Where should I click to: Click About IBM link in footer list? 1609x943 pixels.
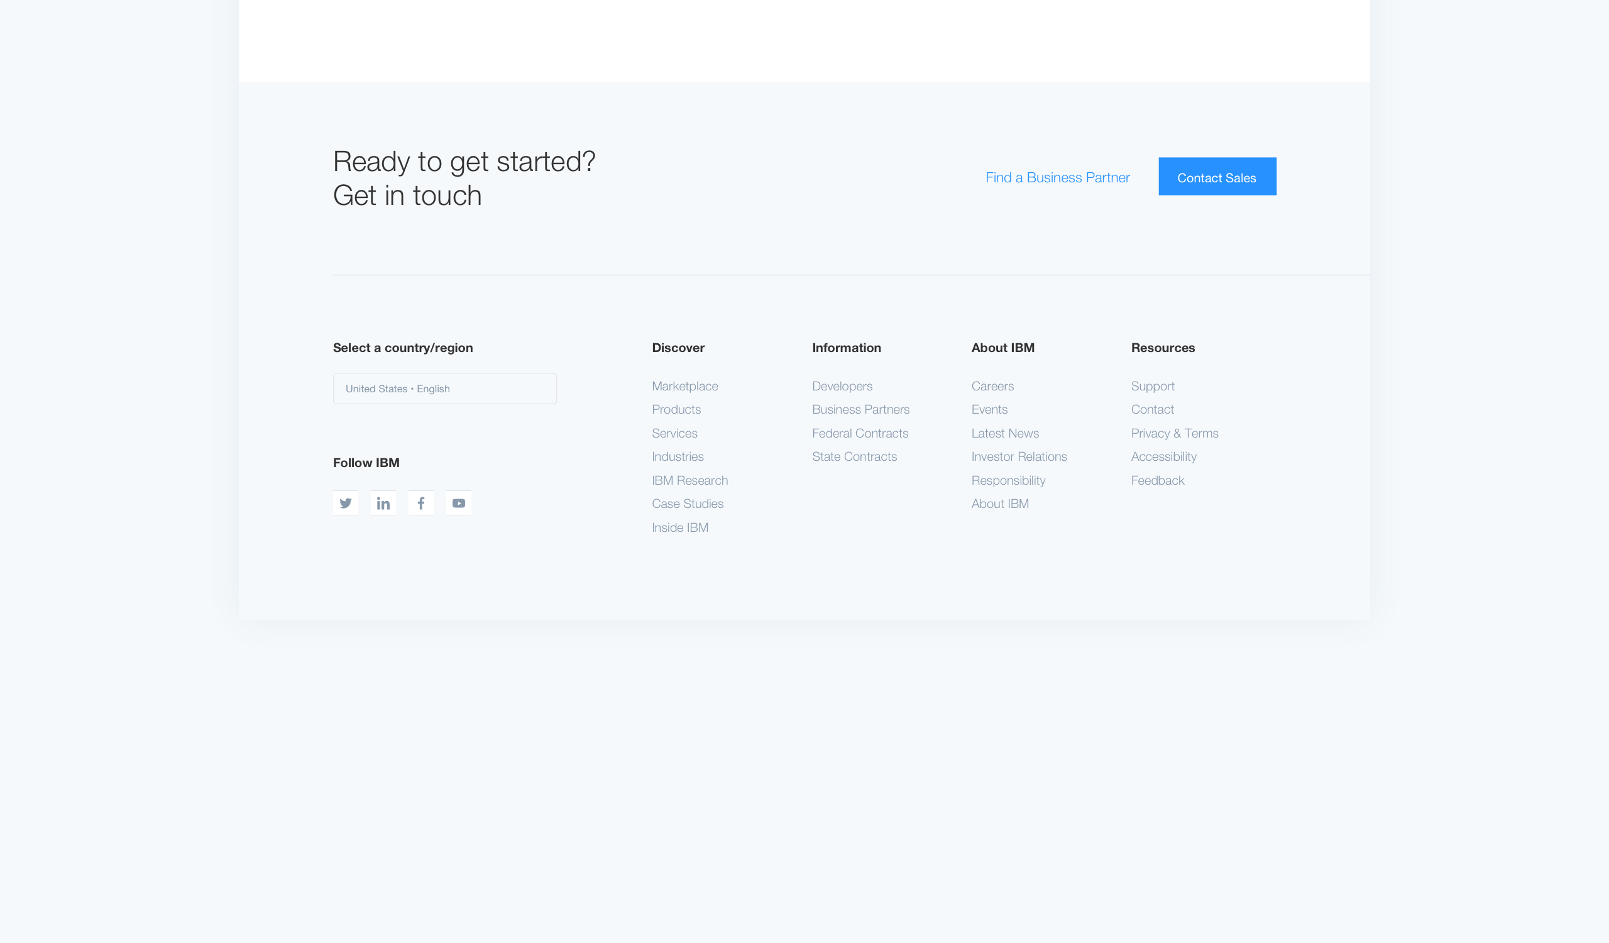coord(999,504)
